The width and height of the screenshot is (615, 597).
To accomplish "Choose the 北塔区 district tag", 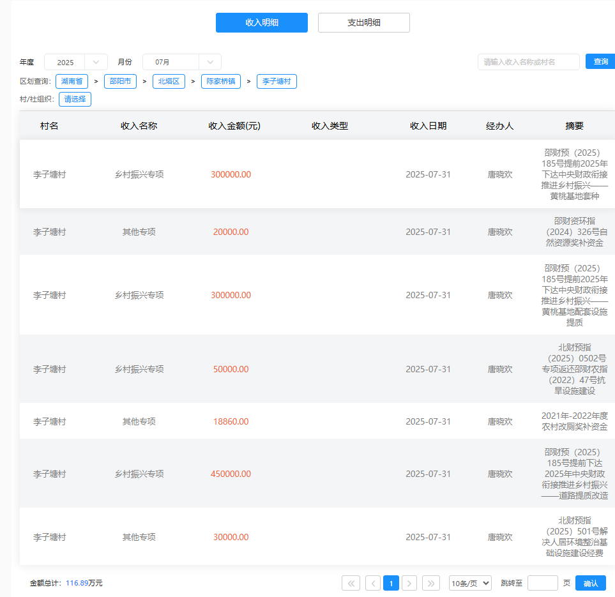I will (169, 82).
